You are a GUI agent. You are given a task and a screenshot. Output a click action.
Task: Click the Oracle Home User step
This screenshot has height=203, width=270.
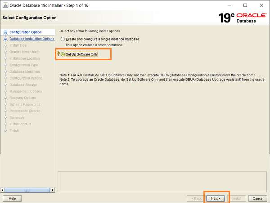click(x=24, y=52)
